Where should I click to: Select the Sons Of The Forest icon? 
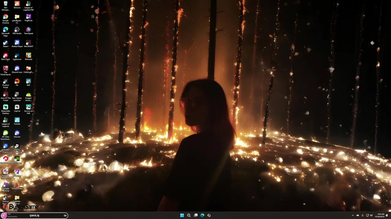(x=5, y=96)
